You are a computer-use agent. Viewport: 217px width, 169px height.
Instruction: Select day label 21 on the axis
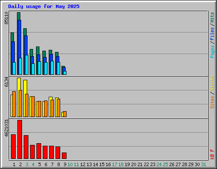(x=140, y=164)
